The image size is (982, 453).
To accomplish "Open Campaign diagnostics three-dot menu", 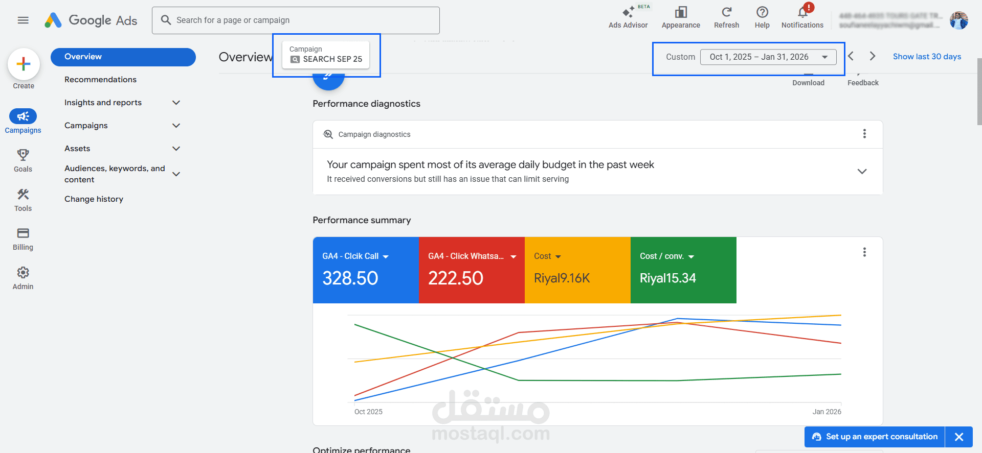I will point(864,134).
